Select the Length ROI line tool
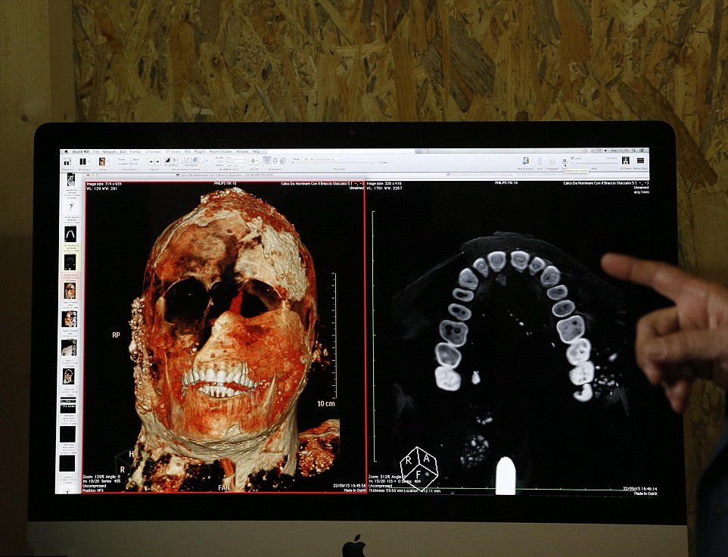This screenshot has height=557, width=728. [x=201, y=160]
